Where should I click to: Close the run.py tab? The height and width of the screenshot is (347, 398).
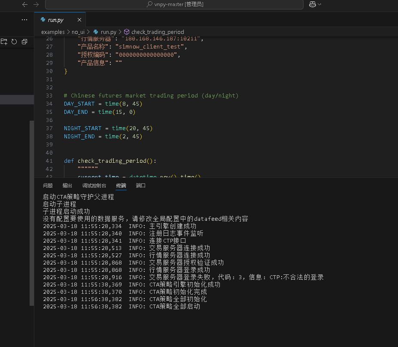pyautogui.click(x=79, y=20)
